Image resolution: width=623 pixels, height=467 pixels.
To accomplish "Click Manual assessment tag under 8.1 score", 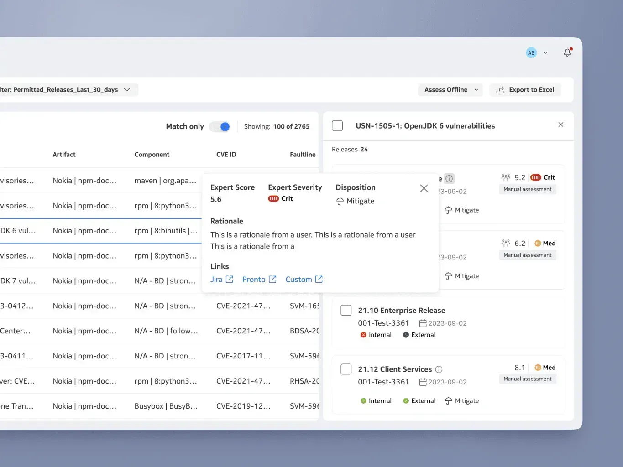I will click(x=528, y=379).
